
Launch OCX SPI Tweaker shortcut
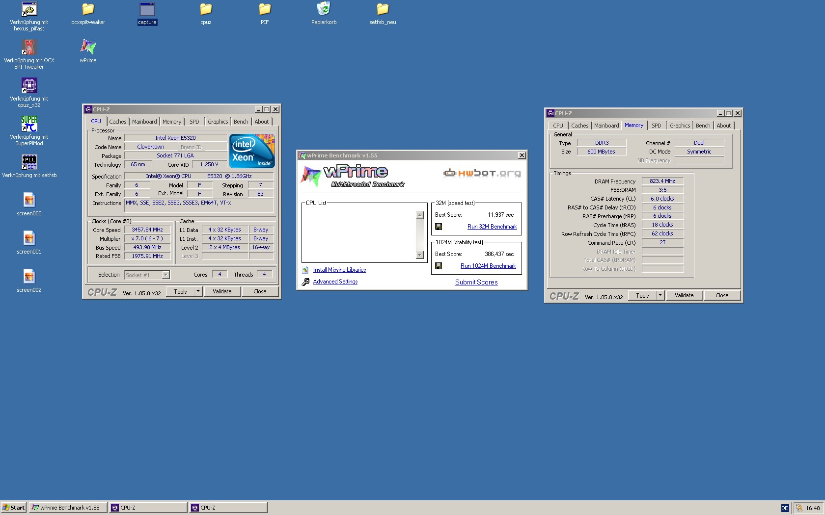point(29,48)
